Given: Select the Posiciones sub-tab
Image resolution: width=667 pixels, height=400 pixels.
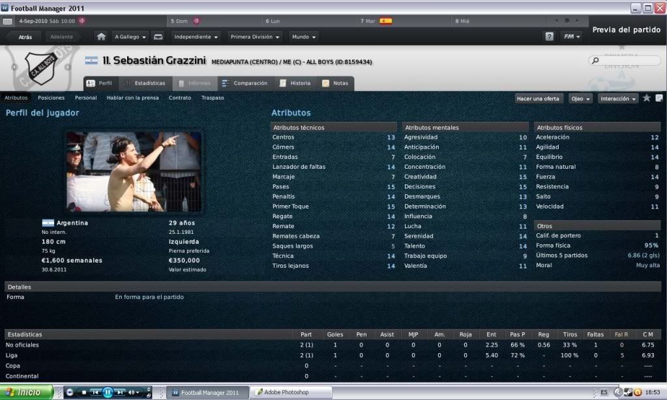Looking at the screenshot, I should point(51,98).
